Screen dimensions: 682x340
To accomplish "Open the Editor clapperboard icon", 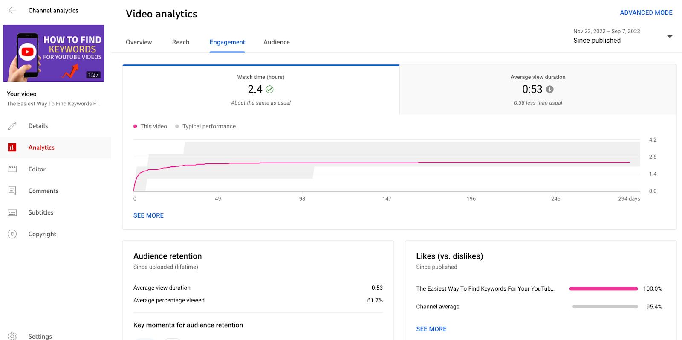I will (12, 169).
